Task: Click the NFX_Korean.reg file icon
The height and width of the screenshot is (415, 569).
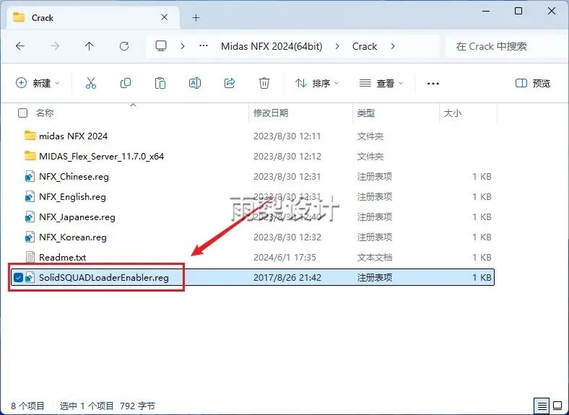Action: pyautogui.click(x=30, y=237)
